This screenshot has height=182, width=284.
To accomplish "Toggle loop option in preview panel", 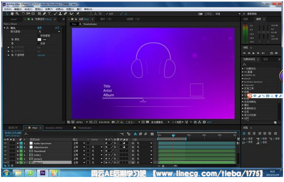I will coord(271,53).
